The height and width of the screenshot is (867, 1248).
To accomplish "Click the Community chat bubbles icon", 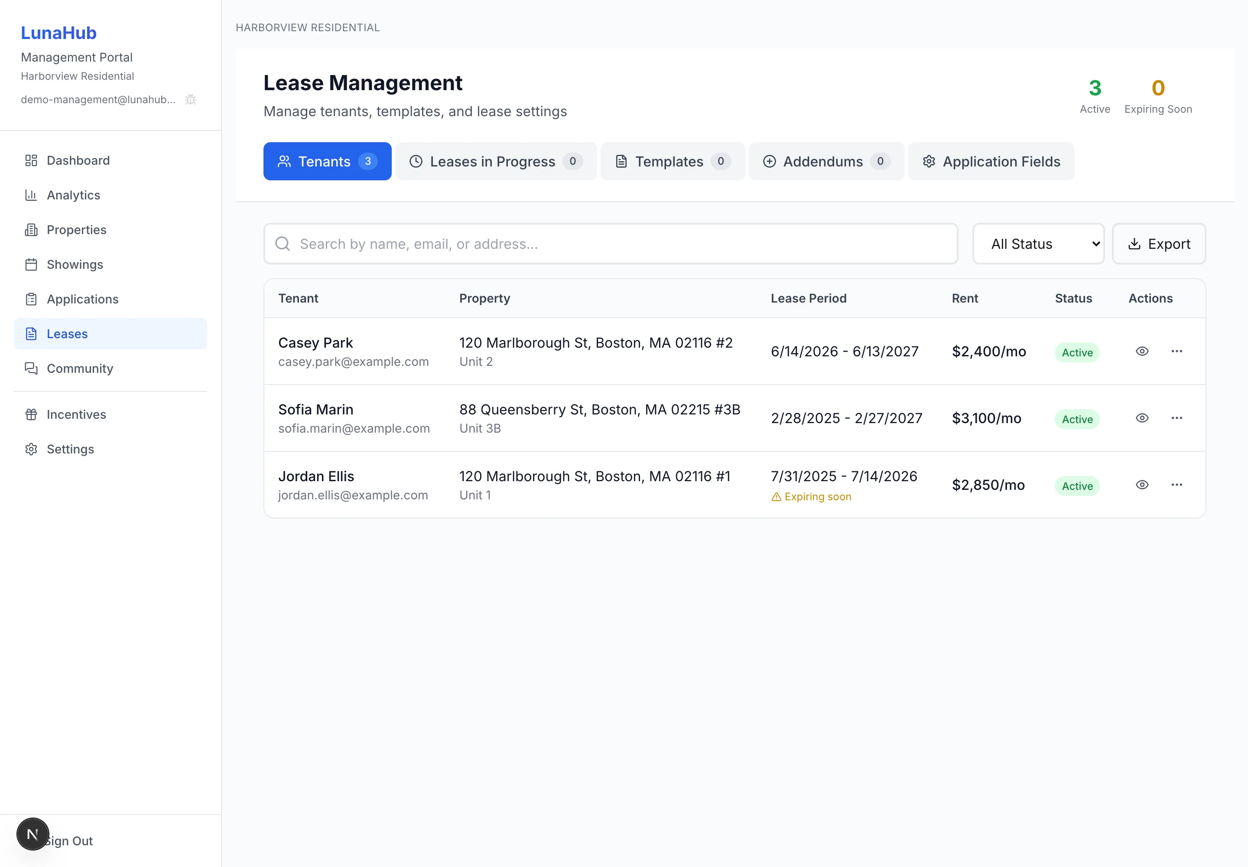I will [31, 368].
